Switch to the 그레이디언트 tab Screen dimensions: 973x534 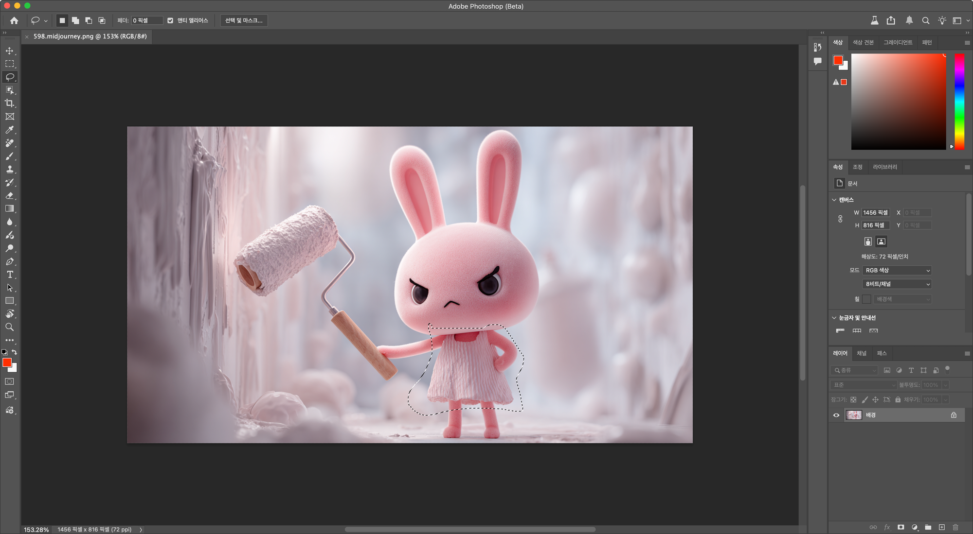(x=898, y=42)
